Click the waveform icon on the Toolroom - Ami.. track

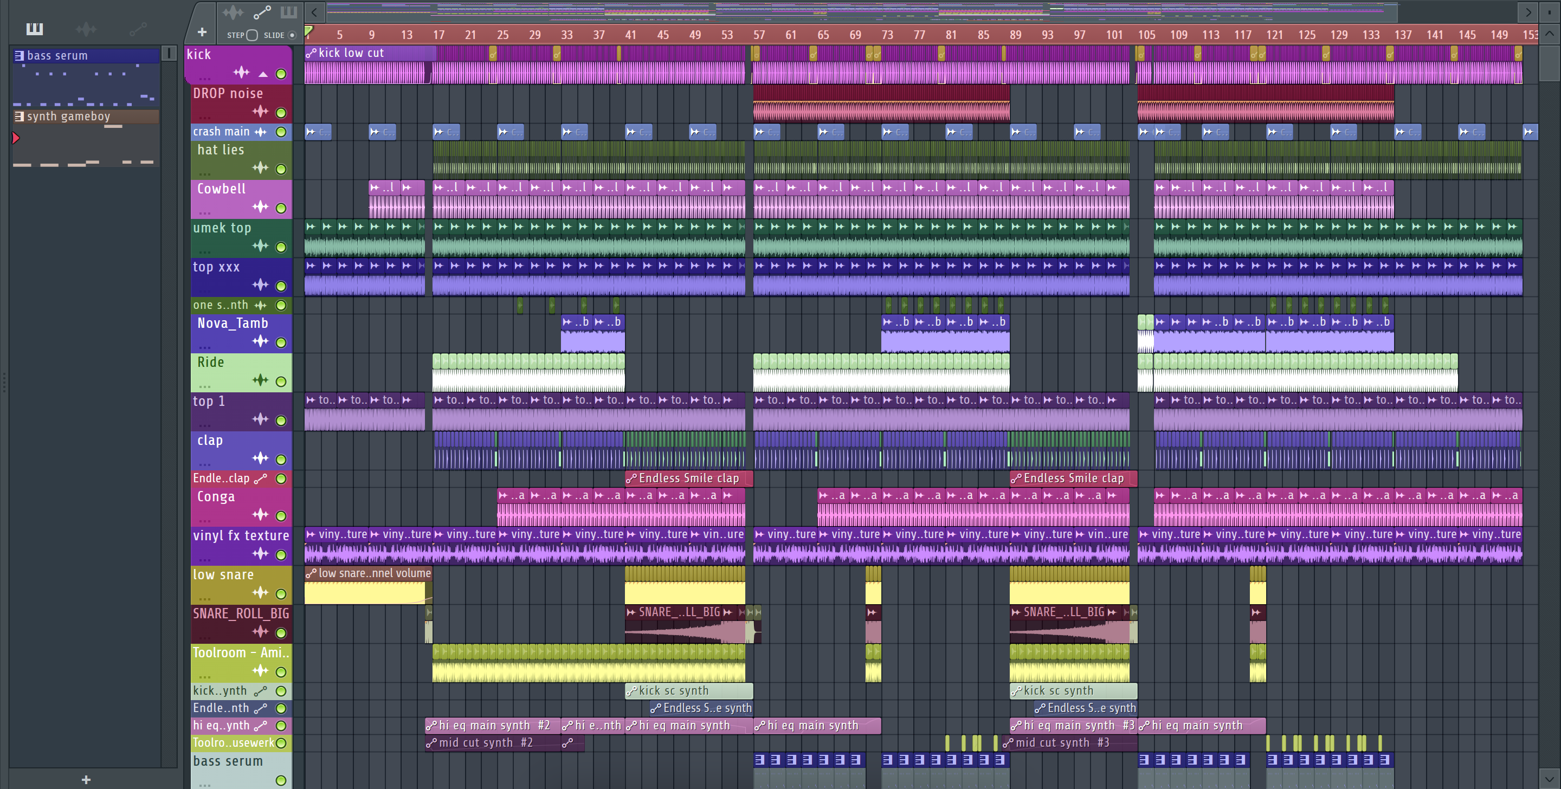click(x=260, y=670)
